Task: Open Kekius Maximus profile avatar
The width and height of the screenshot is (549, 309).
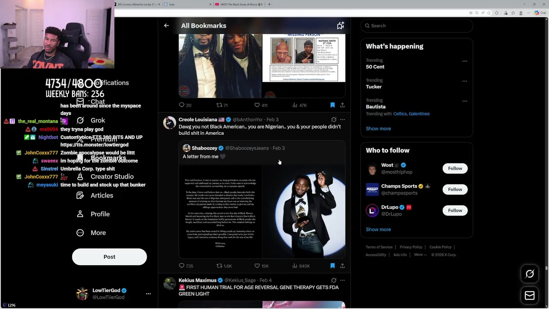Action: coord(169,284)
